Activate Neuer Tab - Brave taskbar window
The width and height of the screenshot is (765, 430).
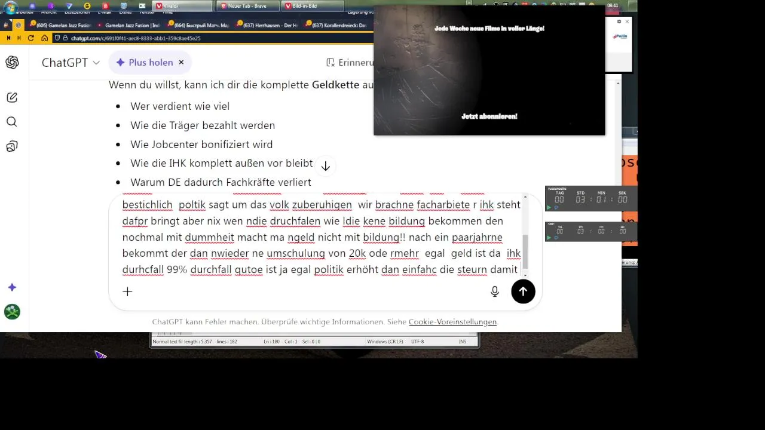(x=247, y=6)
